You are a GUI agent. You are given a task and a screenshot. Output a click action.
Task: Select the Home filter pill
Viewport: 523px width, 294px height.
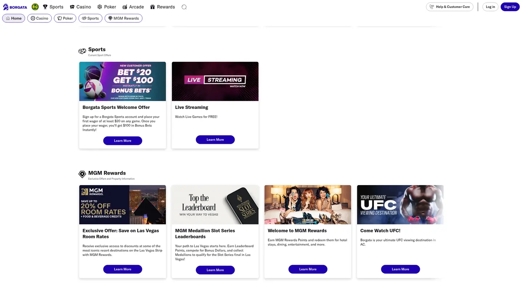click(x=14, y=18)
